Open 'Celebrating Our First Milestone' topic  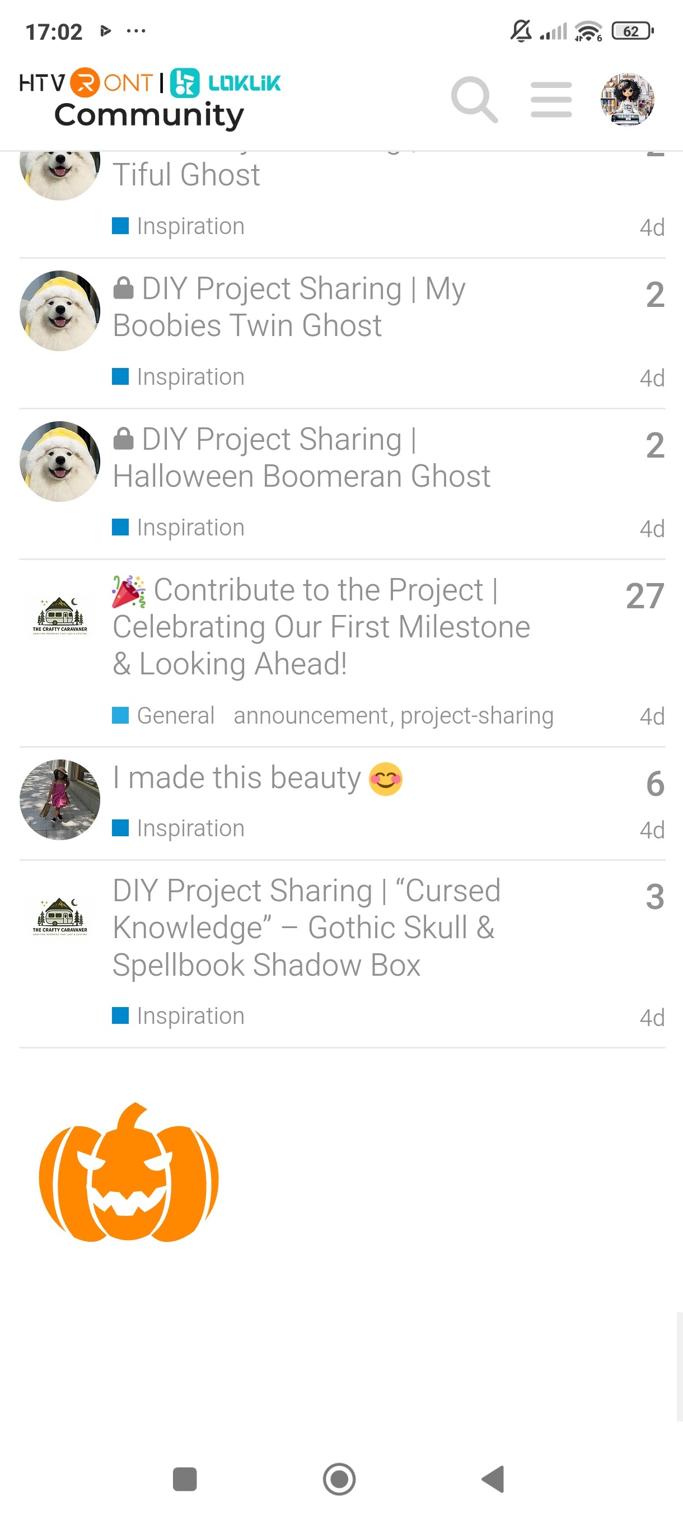pyautogui.click(x=321, y=626)
